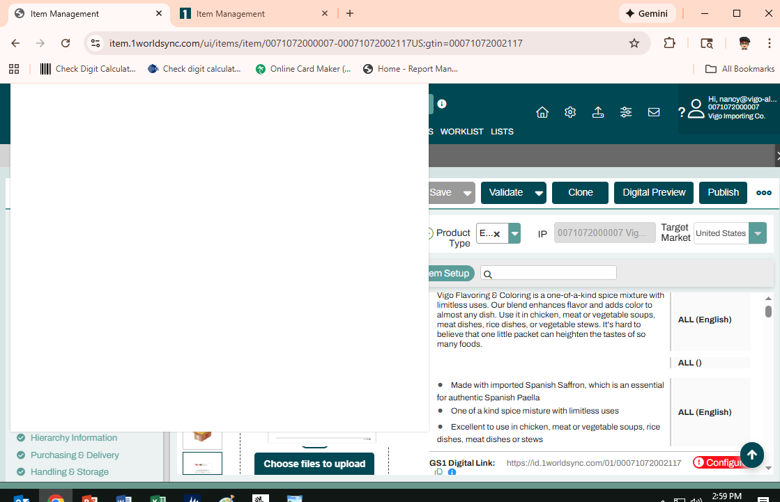Click the scroll-to-top arrow circle button
The height and width of the screenshot is (502, 780).
point(751,455)
